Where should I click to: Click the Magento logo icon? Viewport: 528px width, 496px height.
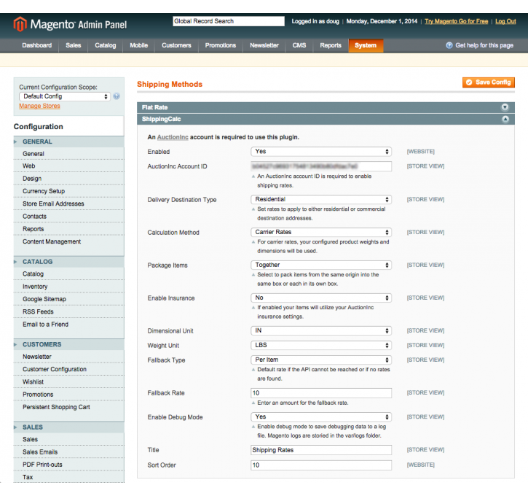pyautogui.click(x=20, y=24)
